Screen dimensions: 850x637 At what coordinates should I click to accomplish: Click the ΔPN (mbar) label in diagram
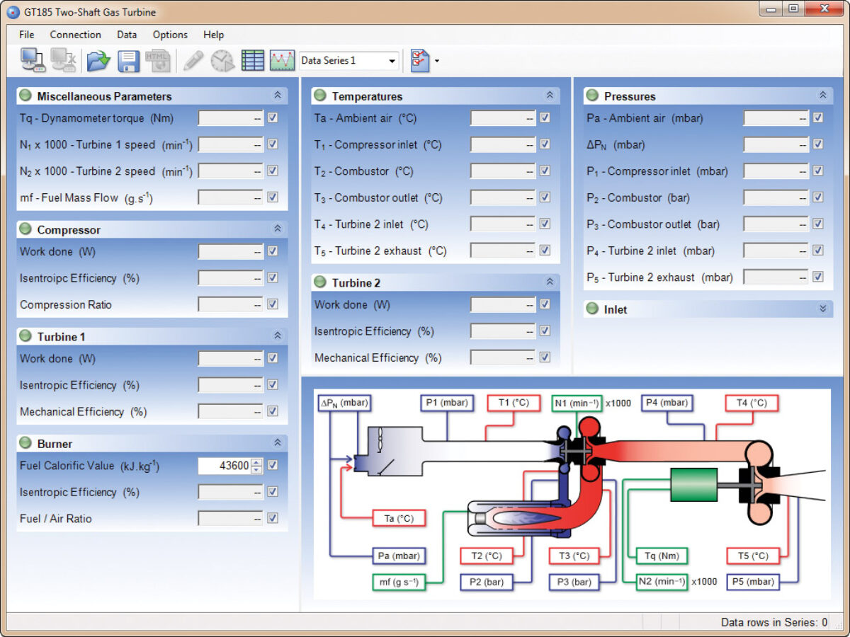(345, 403)
